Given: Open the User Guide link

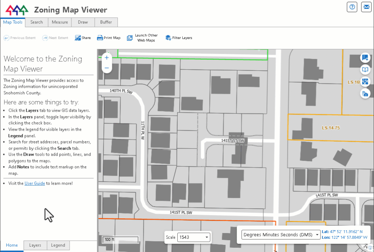Looking at the screenshot, I should (x=35, y=183).
